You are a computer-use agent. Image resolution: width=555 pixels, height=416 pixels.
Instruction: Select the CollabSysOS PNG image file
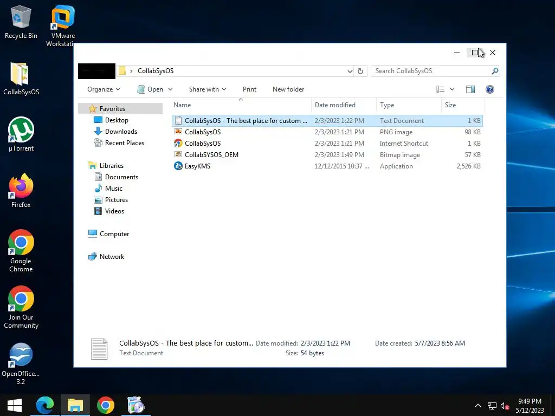pyautogui.click(x=327, y=132)
